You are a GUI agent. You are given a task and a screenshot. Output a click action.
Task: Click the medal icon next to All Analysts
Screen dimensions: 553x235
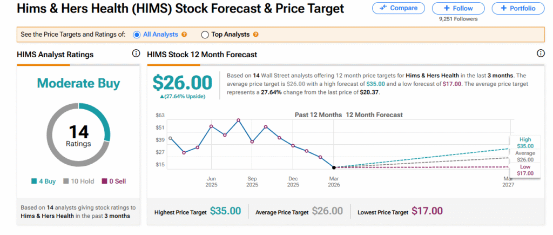point(184,35)
